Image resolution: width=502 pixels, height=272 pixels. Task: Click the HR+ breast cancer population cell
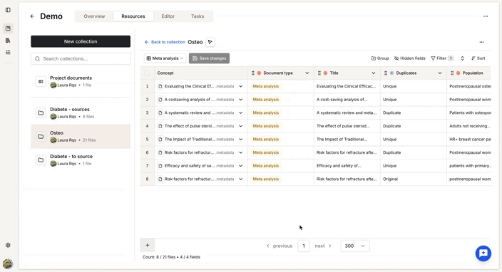[469, 140]
